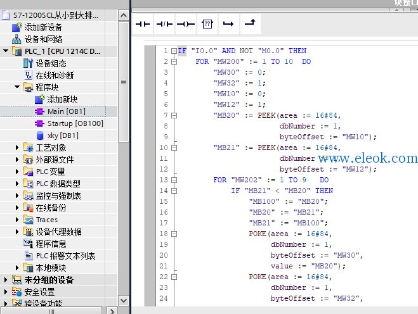418x314 pixels.
Task: Expand the PLC data types folder
Action: pyautogui.click(x=17, y=184)
